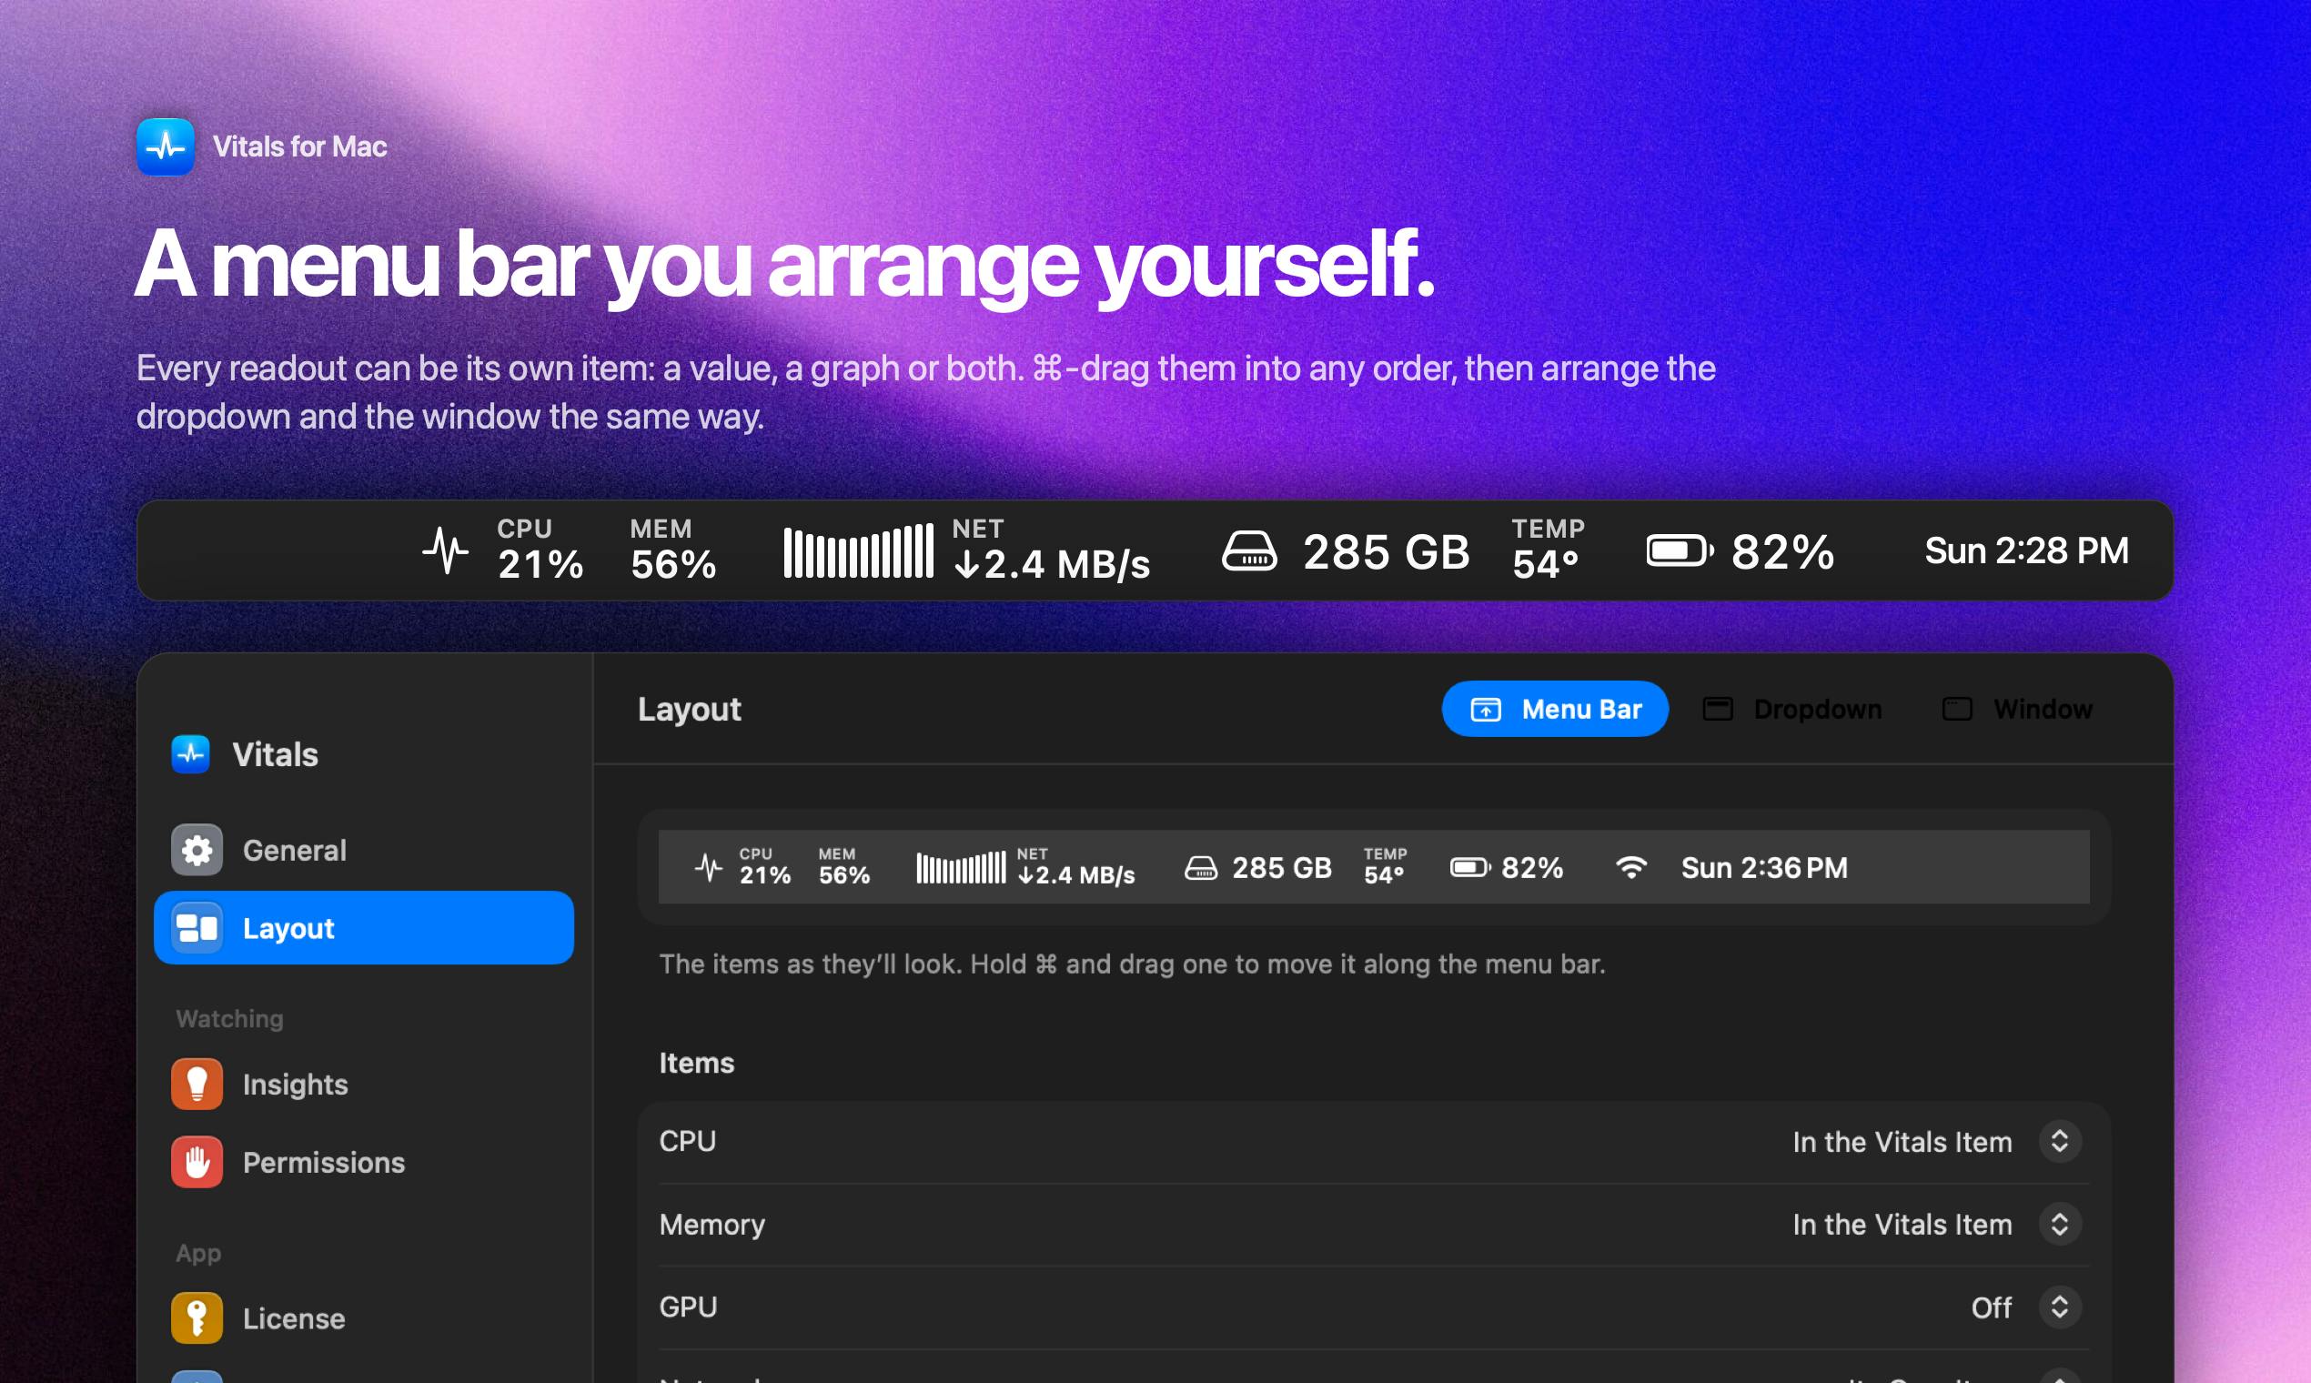Click the Vitals for Mac app icon above the headline
Viewport: 2311px width, 1383px height.
(166, 146)
